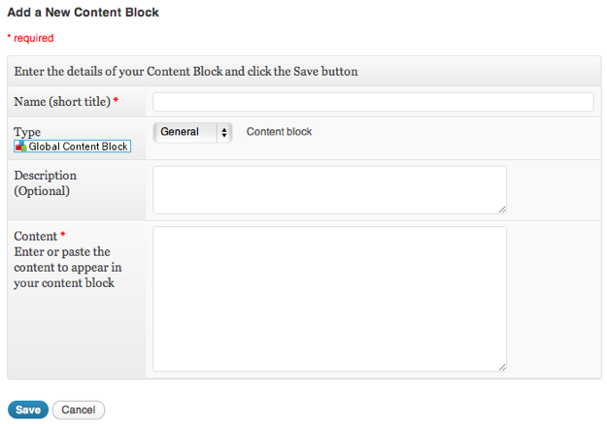Click the up-down arrows on Type selector
The width and height of the screenshot is (607, 424).
tap(224, 132)
